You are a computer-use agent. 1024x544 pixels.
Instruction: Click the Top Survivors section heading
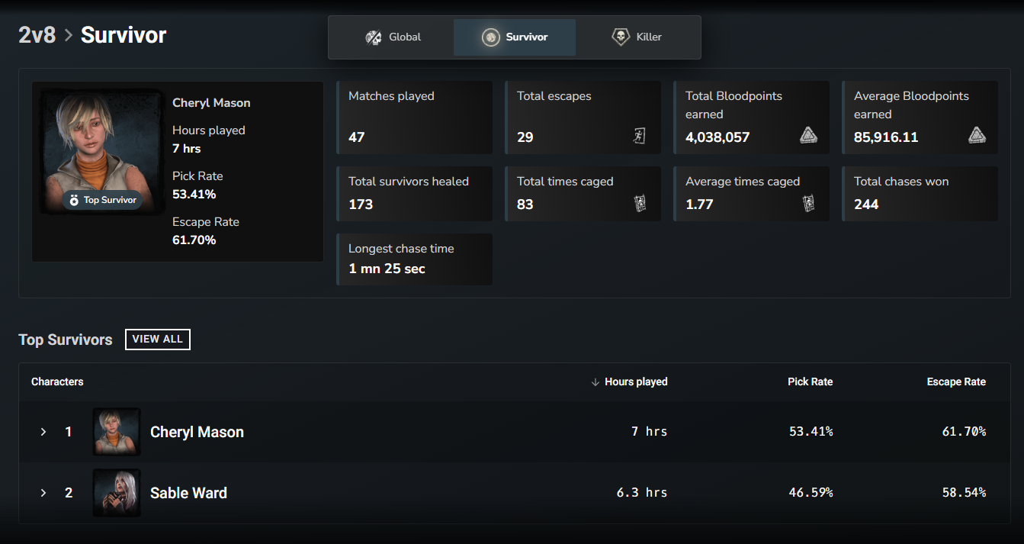point(66,340)
